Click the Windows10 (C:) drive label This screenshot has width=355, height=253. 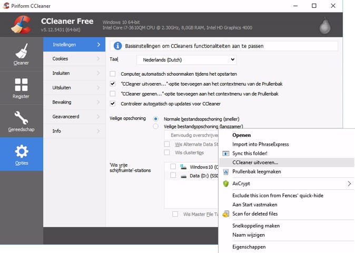click(204, 167)
